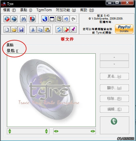
Task: Click the scissors cut icon
Action: point(33,29)
